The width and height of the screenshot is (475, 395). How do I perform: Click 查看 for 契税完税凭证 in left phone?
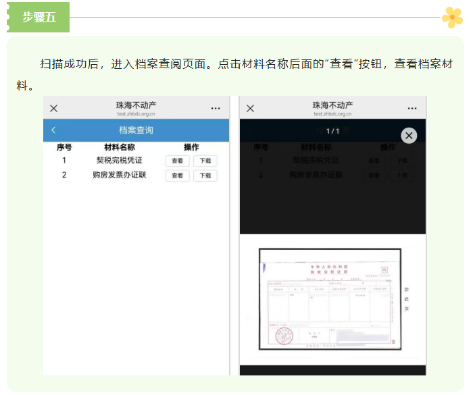pos(177,161)
